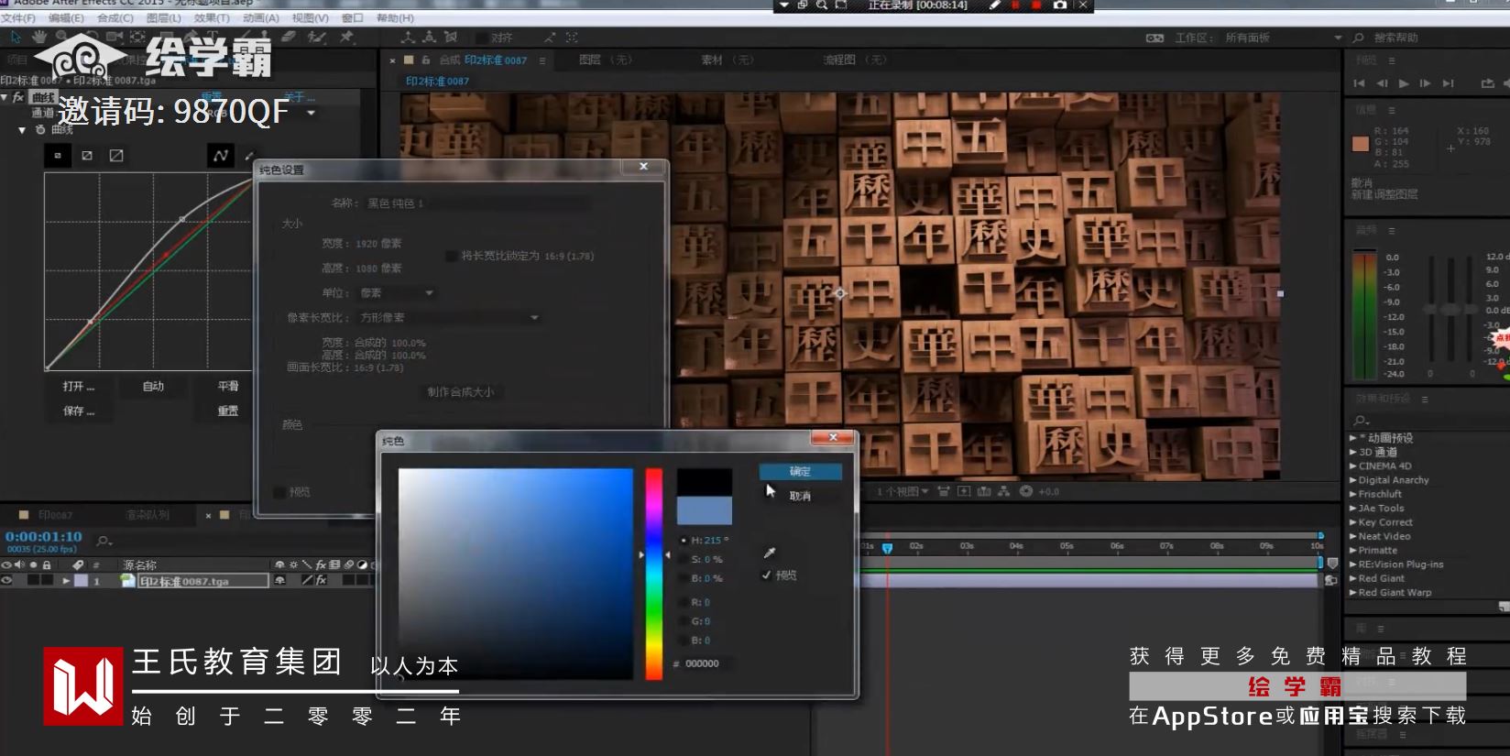1510x756 pixels.
Task: Toggle visibility of the 印2标准0087.tga layer
Action: coord(7,581)
